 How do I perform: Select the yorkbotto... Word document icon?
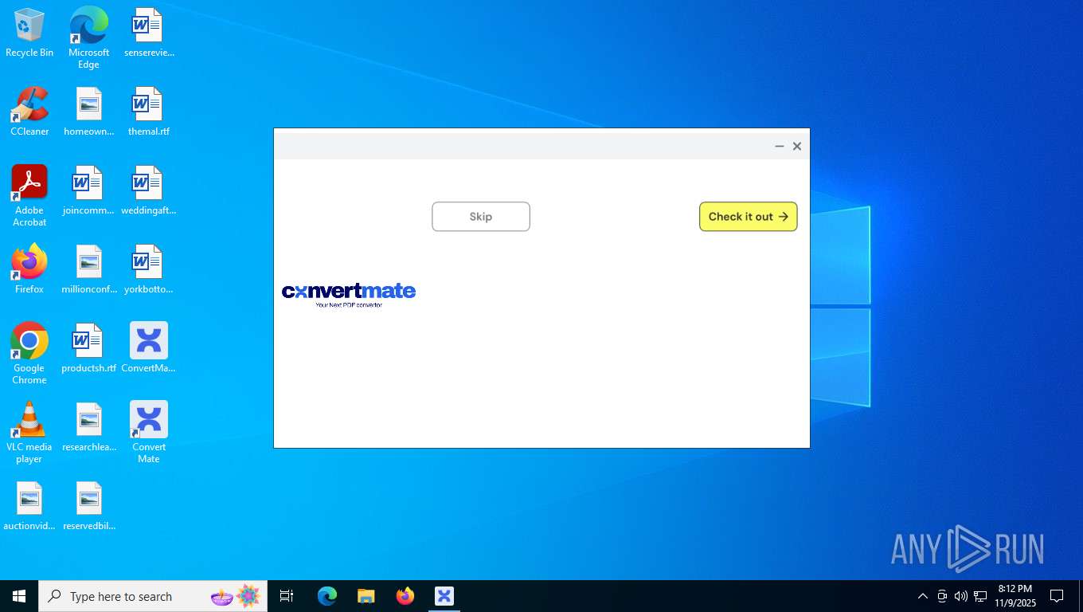pos(149,270)
